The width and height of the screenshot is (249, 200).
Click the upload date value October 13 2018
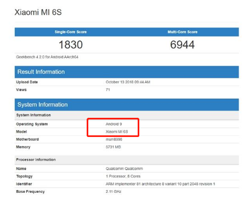click(x=128, y=82)
